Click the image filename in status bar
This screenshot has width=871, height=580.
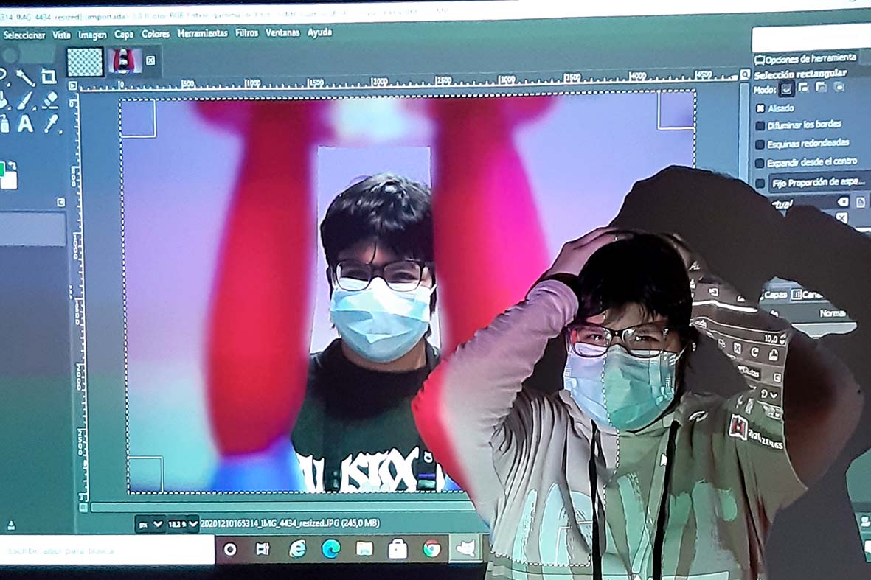(289, 523)
